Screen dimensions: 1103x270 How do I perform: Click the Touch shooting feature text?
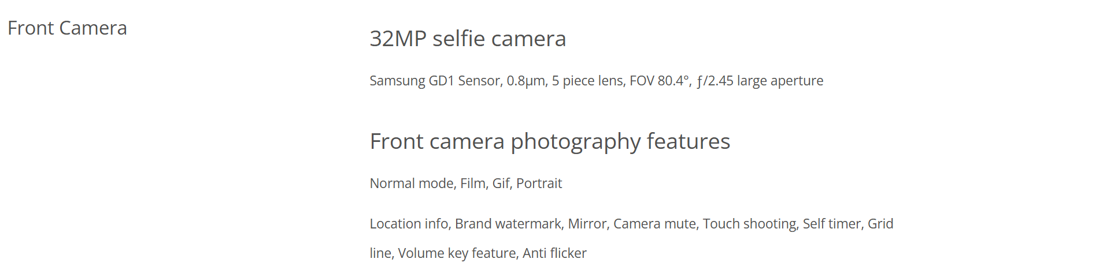click(749, 224)
